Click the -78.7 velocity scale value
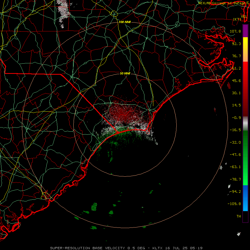The width and height of the screenshot is (250, 250). (235, 179)
